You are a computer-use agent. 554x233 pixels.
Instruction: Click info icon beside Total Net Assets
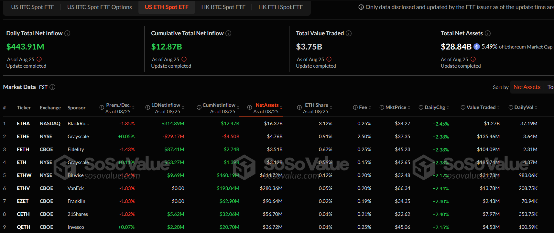(488, 33)
